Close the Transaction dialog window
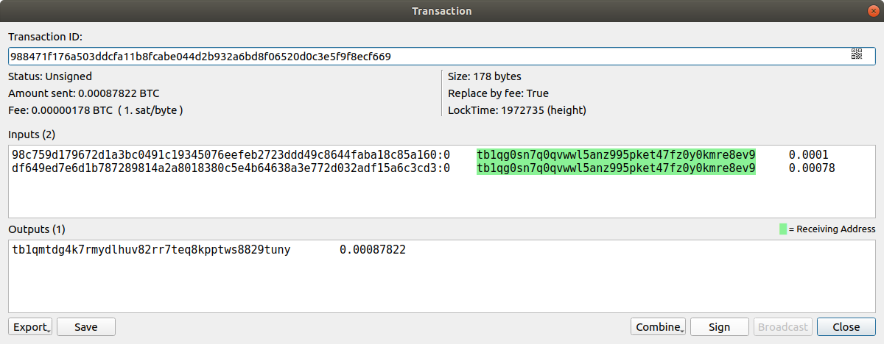 point(872,10)
